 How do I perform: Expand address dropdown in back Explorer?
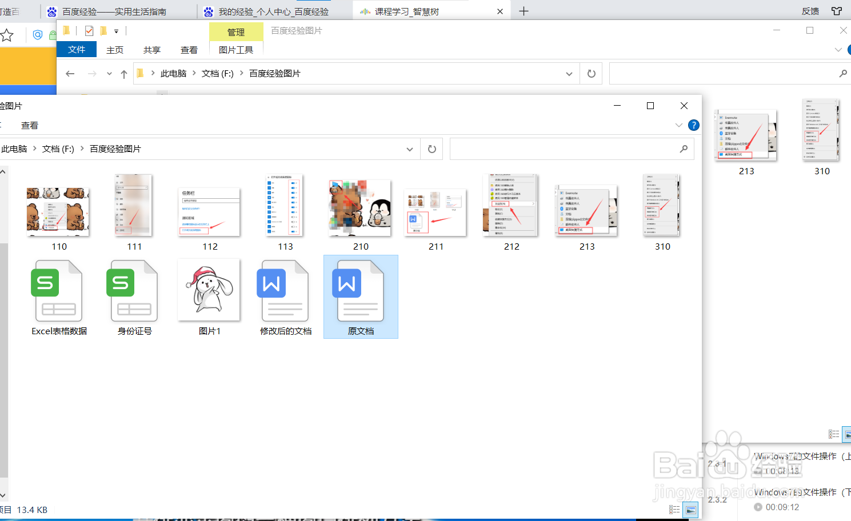click(x=569, y=74)
